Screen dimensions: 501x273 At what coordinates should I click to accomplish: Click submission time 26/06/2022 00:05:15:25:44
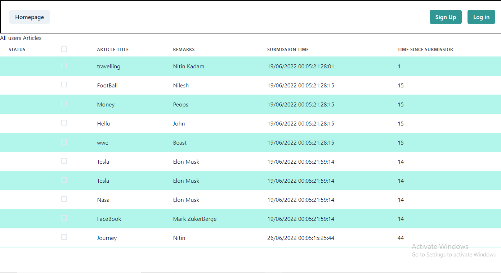pyautogui.click(x=301, y=238)
